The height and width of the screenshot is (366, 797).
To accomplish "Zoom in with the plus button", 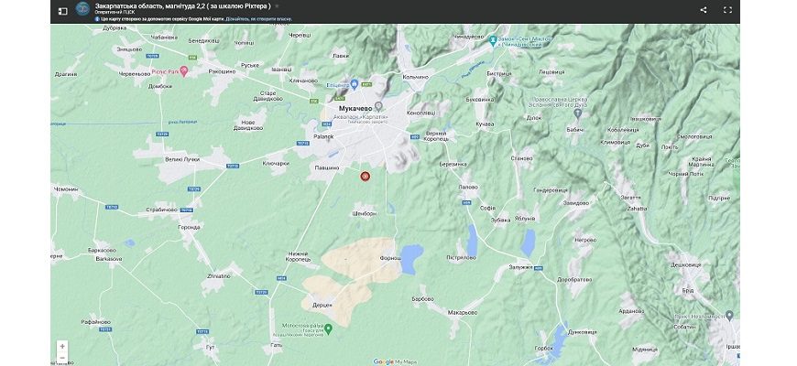I will pos(62,347).
